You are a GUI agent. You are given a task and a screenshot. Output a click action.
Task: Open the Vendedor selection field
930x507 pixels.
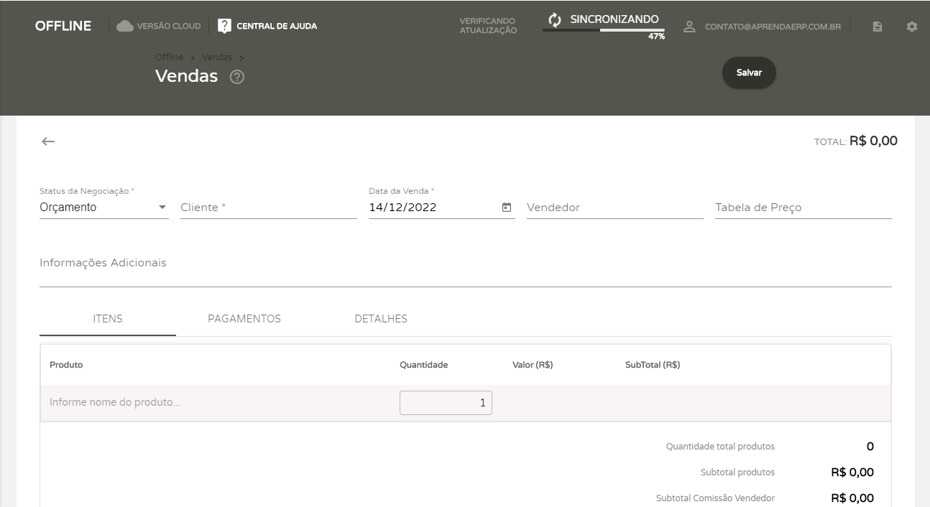[614, 208]
